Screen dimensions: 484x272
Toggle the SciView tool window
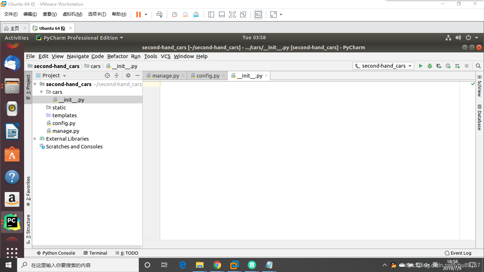click(x=479, y=85)
